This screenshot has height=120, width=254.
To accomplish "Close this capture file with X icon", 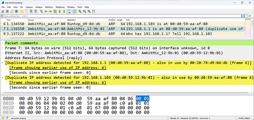I will click(x=31, y=11).
